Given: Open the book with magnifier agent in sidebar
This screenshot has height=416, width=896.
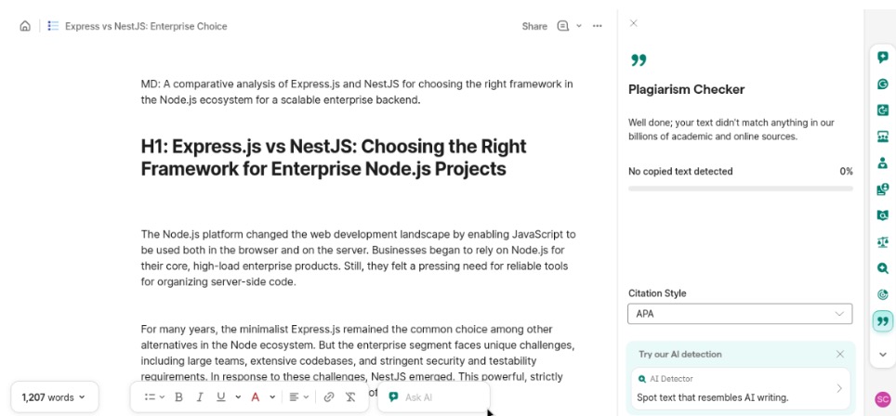Looking at the screenshot, I should [x=883, y=215].
